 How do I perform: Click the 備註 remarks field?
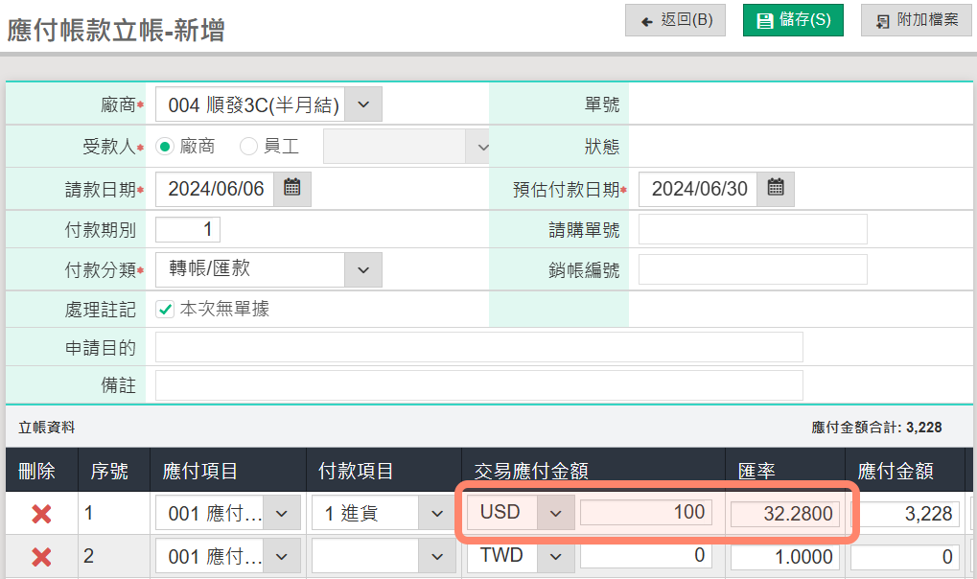point(478,385)
